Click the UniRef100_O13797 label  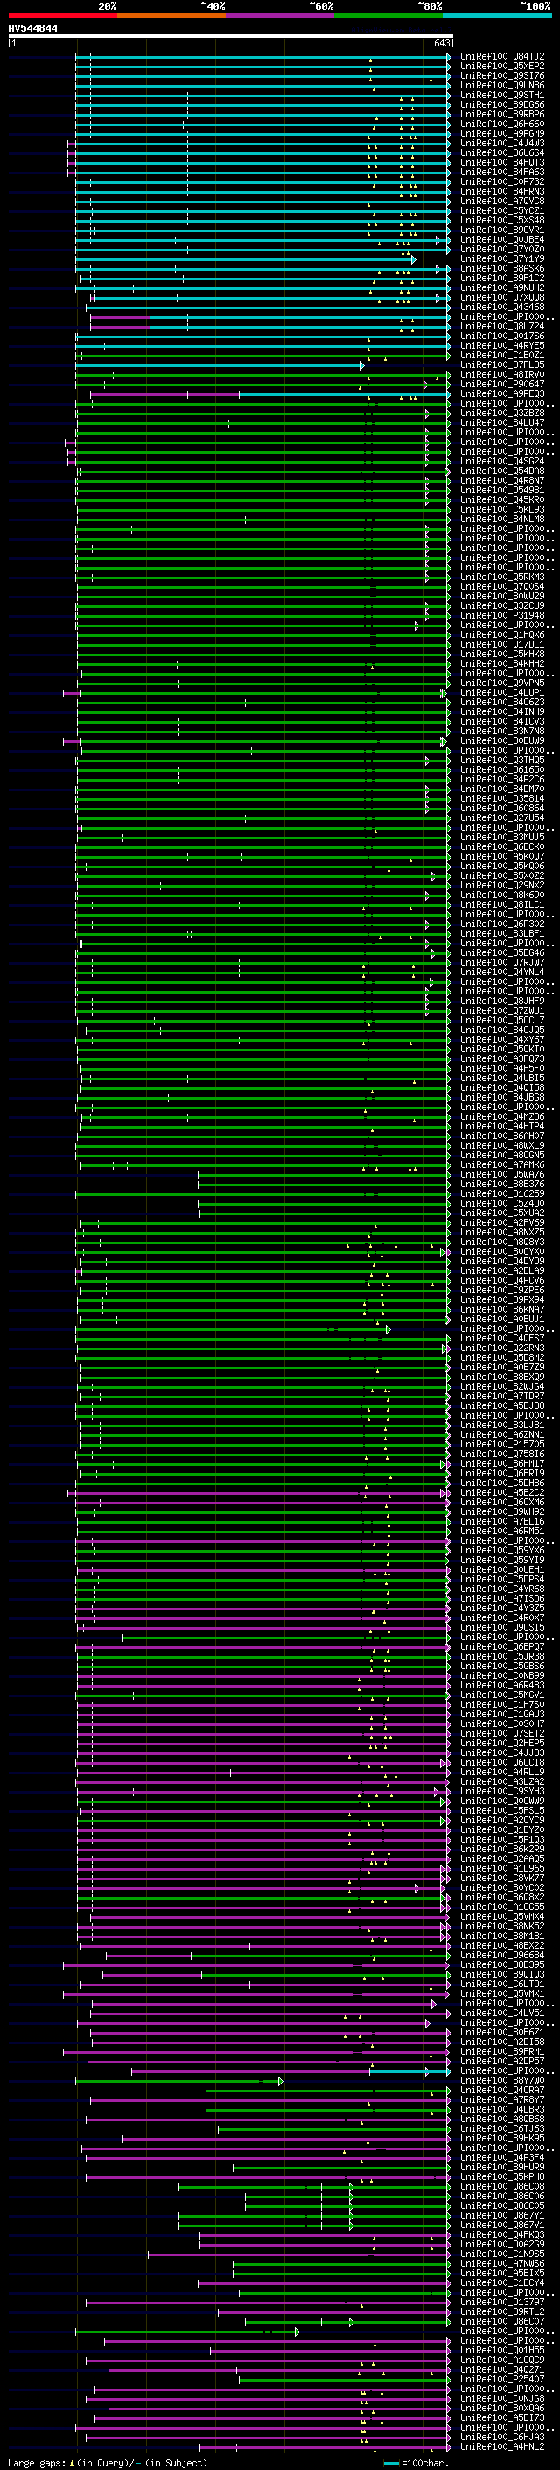(501, 2302)
